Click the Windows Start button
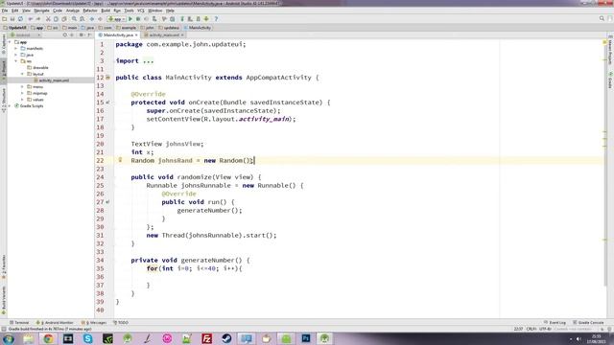 click(x=9, y=338)
